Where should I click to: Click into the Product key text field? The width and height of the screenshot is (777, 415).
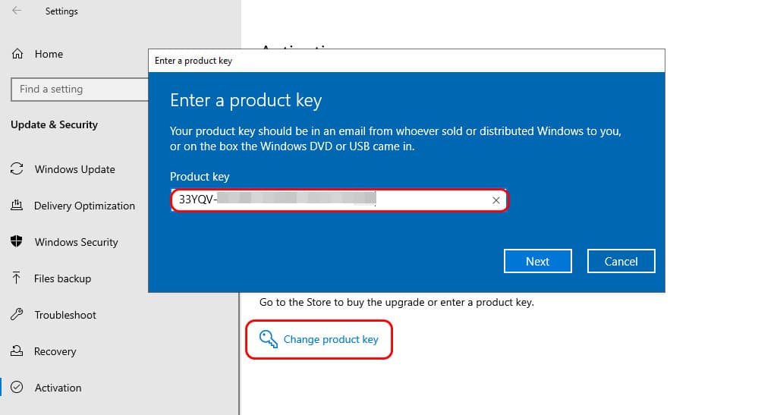[x=339, y=200]
